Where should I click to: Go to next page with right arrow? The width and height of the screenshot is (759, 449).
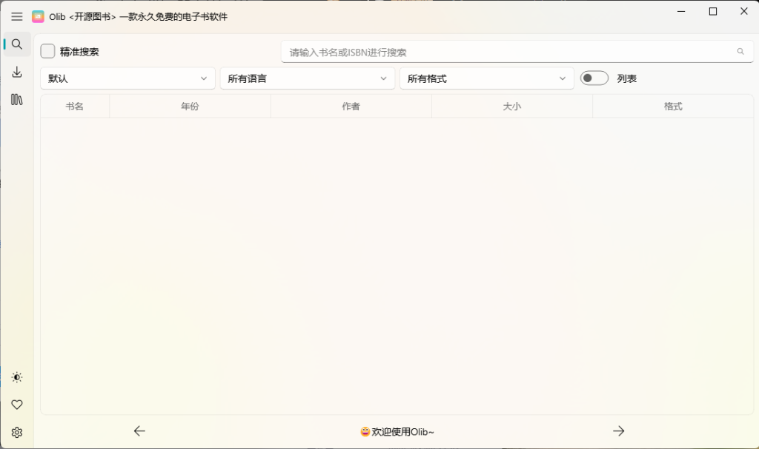click(x=619, y=431)
